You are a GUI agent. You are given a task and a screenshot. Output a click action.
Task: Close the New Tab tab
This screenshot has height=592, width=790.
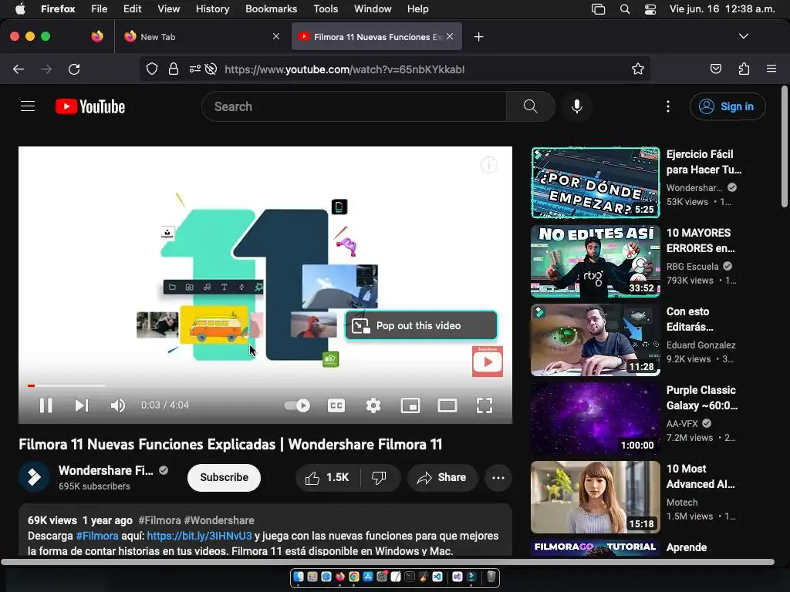tap(276, 36)
